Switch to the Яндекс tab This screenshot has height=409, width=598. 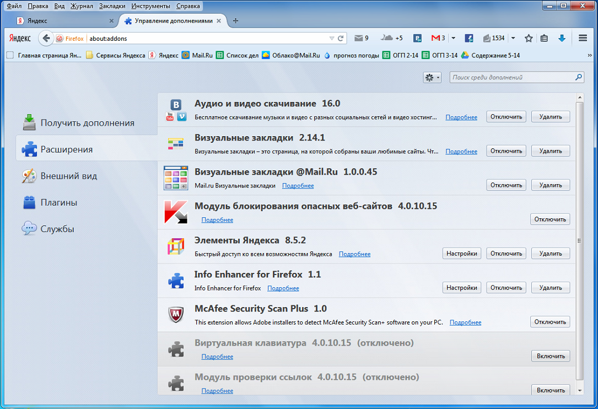point(65,20)
